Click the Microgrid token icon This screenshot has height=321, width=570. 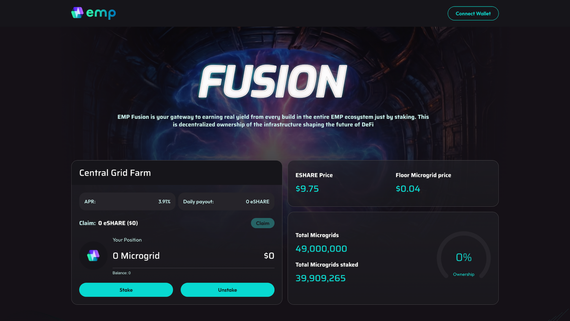pyautogui.click(x=93, y=256)
